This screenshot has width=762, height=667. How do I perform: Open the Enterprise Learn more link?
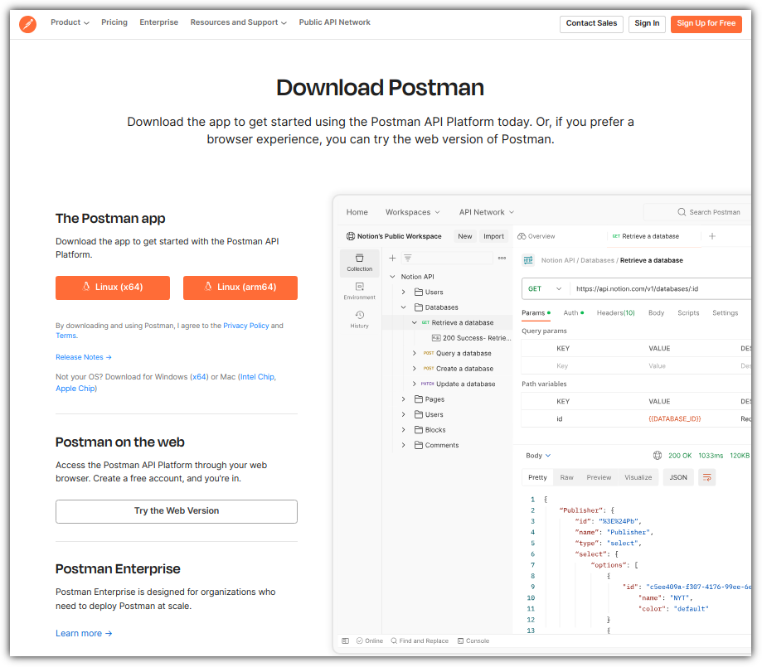[x=84, y=634]
